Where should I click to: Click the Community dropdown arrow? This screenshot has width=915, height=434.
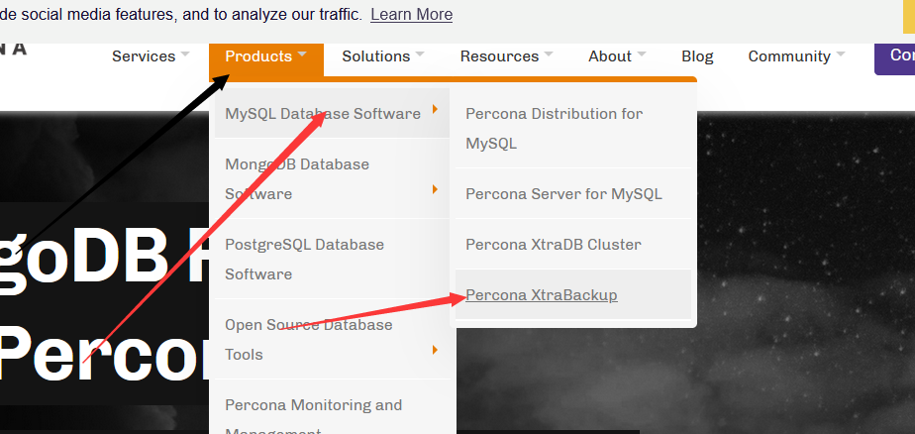click(x=841, y=54)
